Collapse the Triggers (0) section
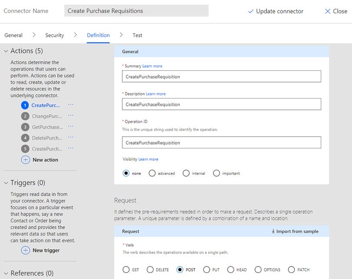352x279 pixels. click(6, 183)
